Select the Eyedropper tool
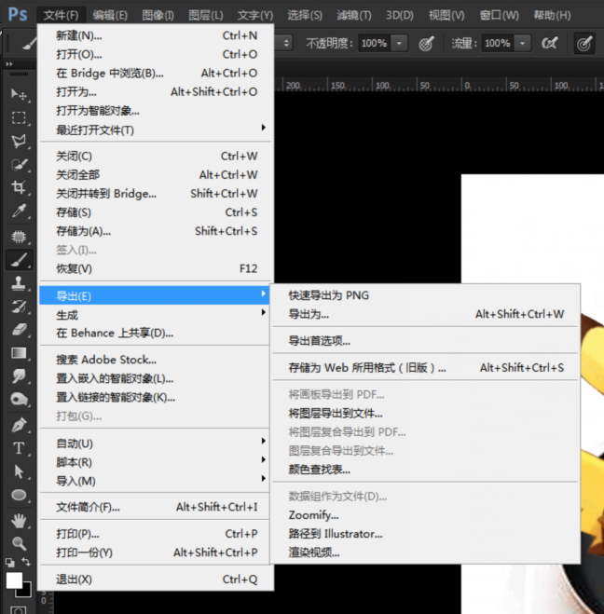 click(19, 211)
